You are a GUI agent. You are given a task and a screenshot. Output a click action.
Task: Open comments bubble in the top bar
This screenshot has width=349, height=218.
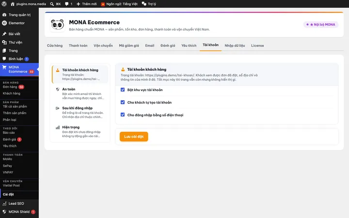coord(67,4)
